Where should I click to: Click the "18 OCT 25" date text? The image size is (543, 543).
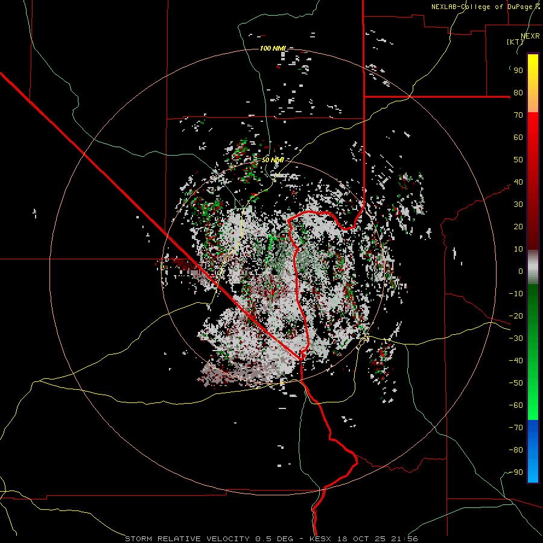click(x=361, y=539)
